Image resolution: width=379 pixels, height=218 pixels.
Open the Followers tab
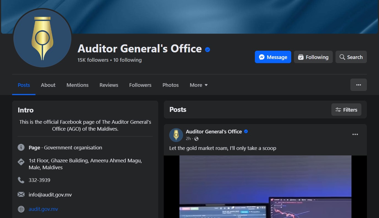coord(140,85)
